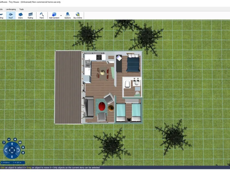Take a snapshot with the camera button

(x=20, y=142)
